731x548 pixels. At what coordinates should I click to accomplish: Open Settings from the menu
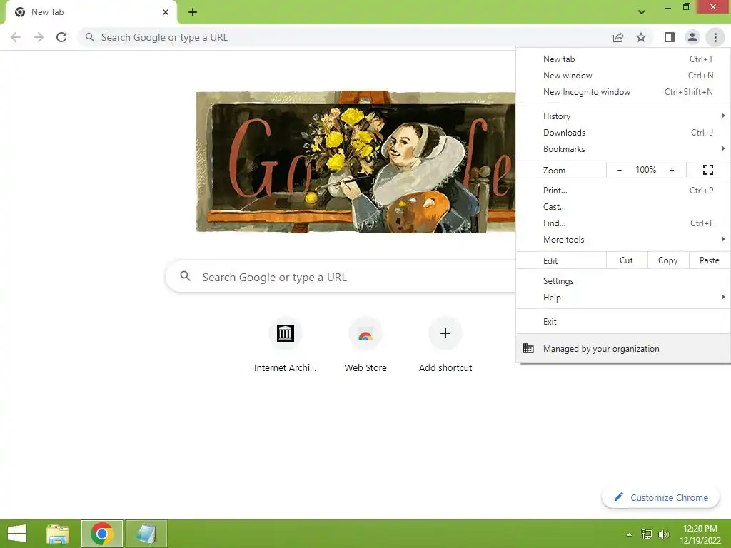coord(623,281)
